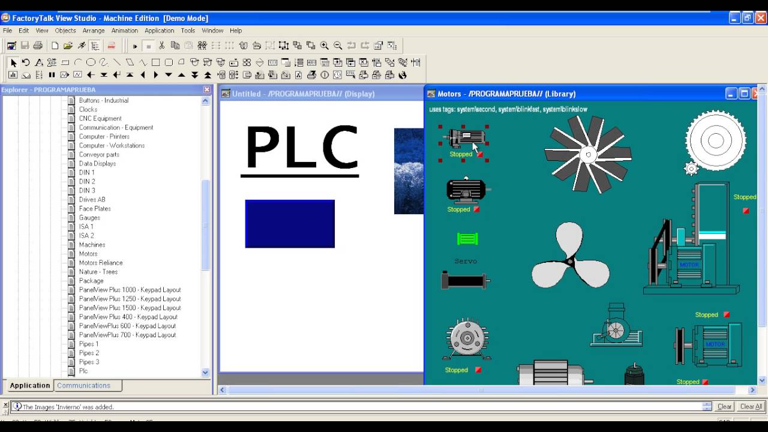The image size is (768, 432).
Task: Select the green servo motor graphic
Action: pyautogui.click(x=467, y=239)
